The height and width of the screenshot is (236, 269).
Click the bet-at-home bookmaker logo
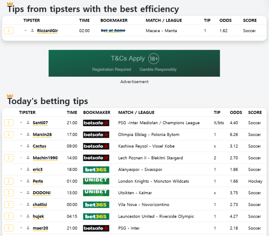click(113, 31)
